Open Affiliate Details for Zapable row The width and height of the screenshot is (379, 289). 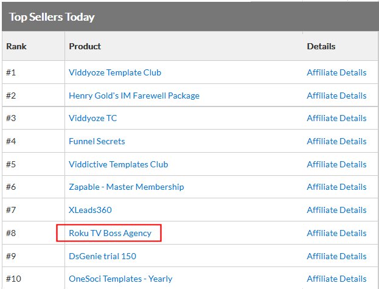[336, 187]
